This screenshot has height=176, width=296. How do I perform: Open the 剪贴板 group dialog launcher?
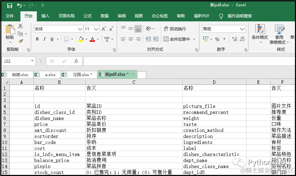pos(28,50)
